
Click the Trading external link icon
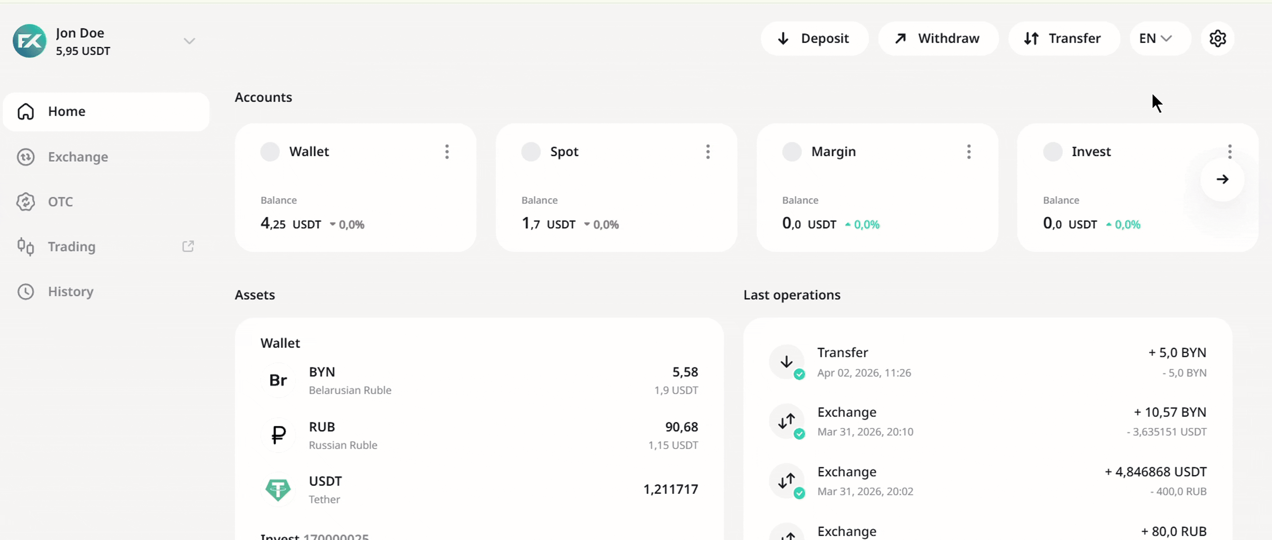188,246
